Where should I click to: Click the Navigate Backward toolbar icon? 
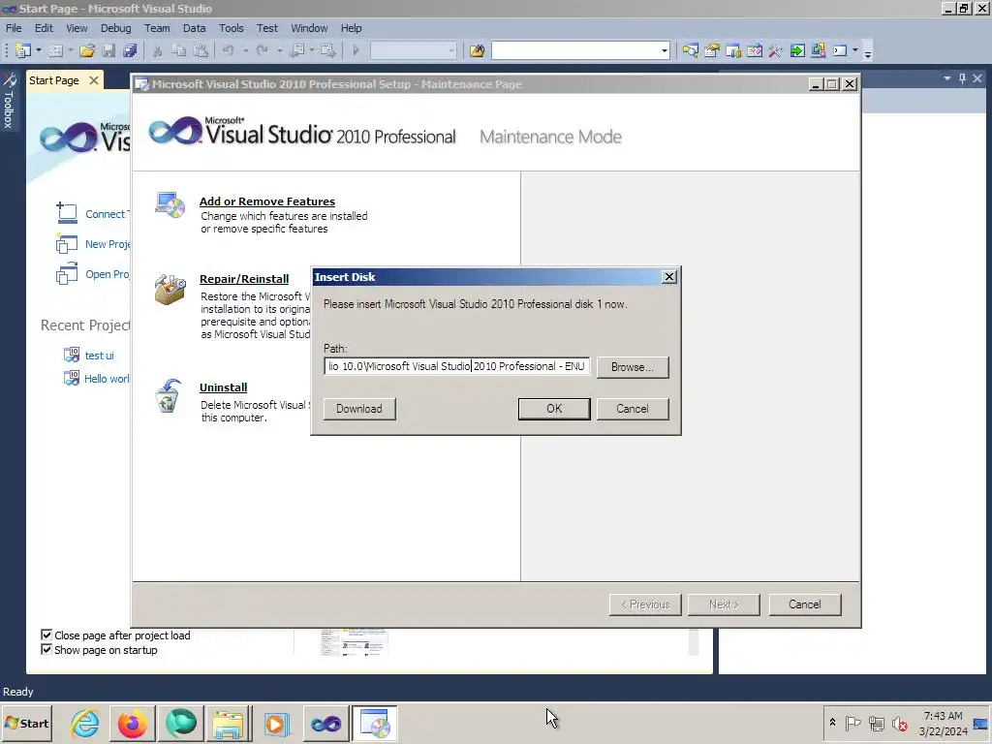296,50
